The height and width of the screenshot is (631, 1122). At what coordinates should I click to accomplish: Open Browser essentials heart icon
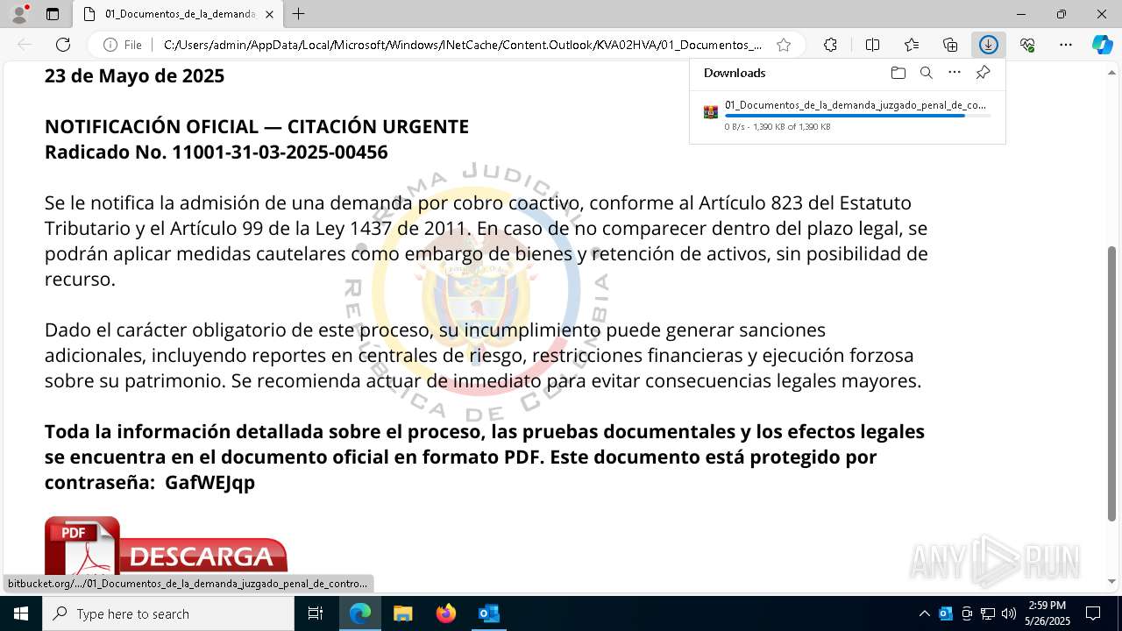click(1027, 45)
